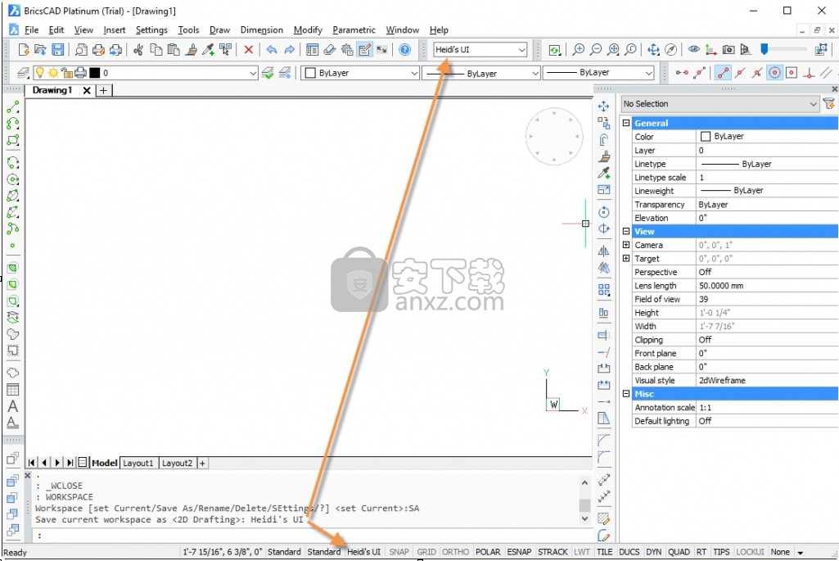Screen dimensions: 839x561
Task: Click the red Delete X icon
Action: coord(248,50)
